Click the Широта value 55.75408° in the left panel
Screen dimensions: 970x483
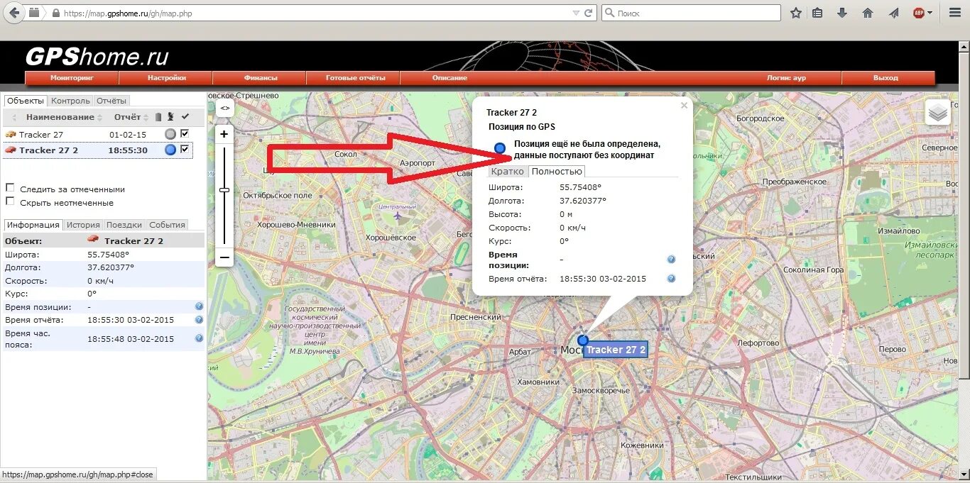point(108,254)
